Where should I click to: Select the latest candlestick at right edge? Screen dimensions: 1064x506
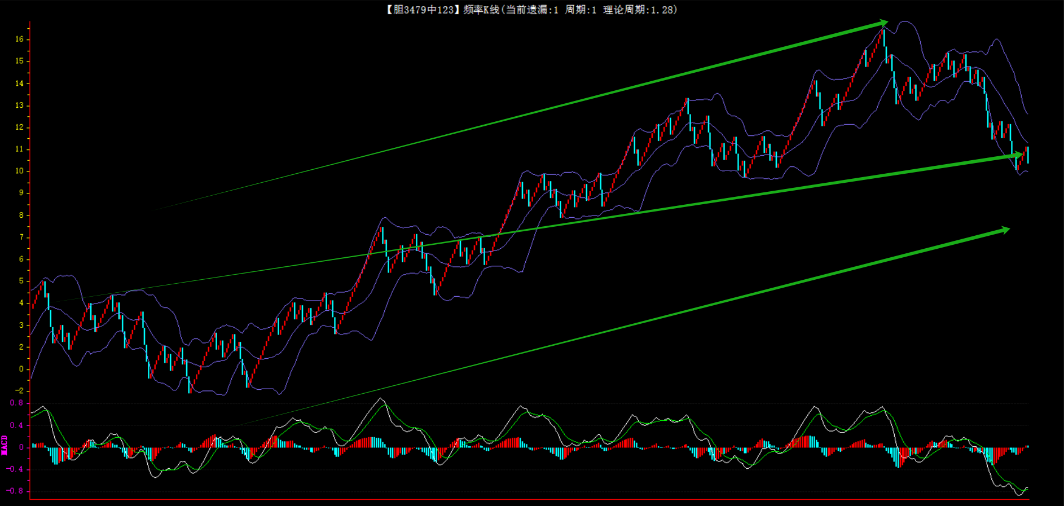pyautogui.click(x=1027, y=155)
